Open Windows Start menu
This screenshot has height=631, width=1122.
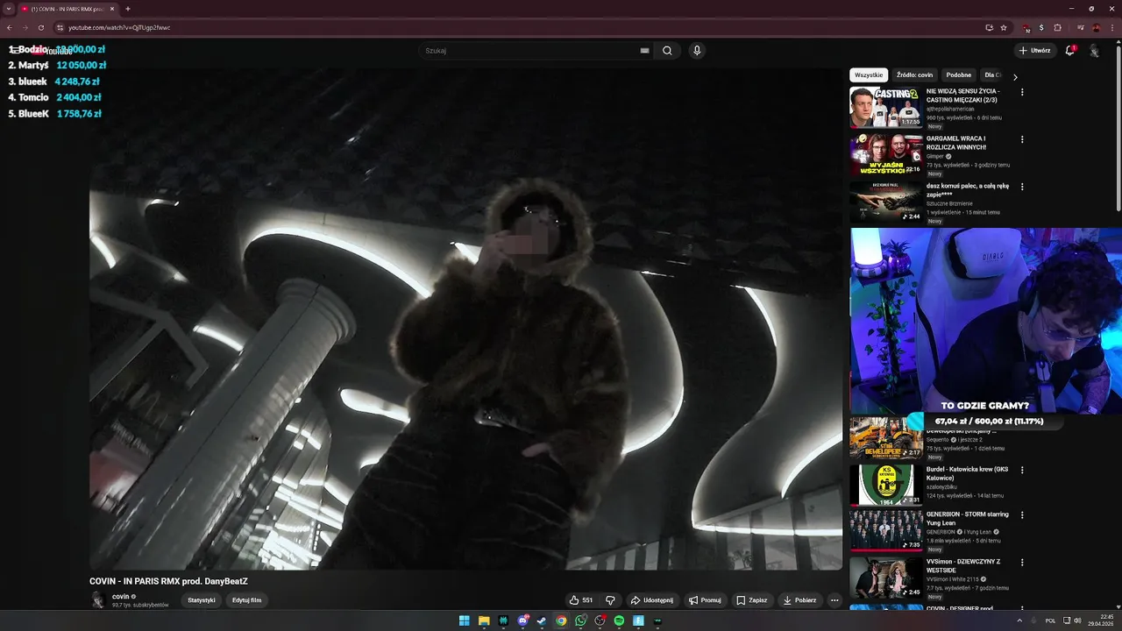pos(464,620)
